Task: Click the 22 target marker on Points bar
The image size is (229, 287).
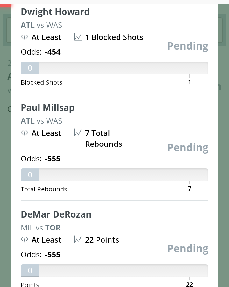Action: [190, 284]
